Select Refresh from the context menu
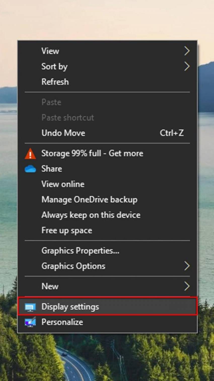This screenshot has width=214, height=381. click(55, 82)
